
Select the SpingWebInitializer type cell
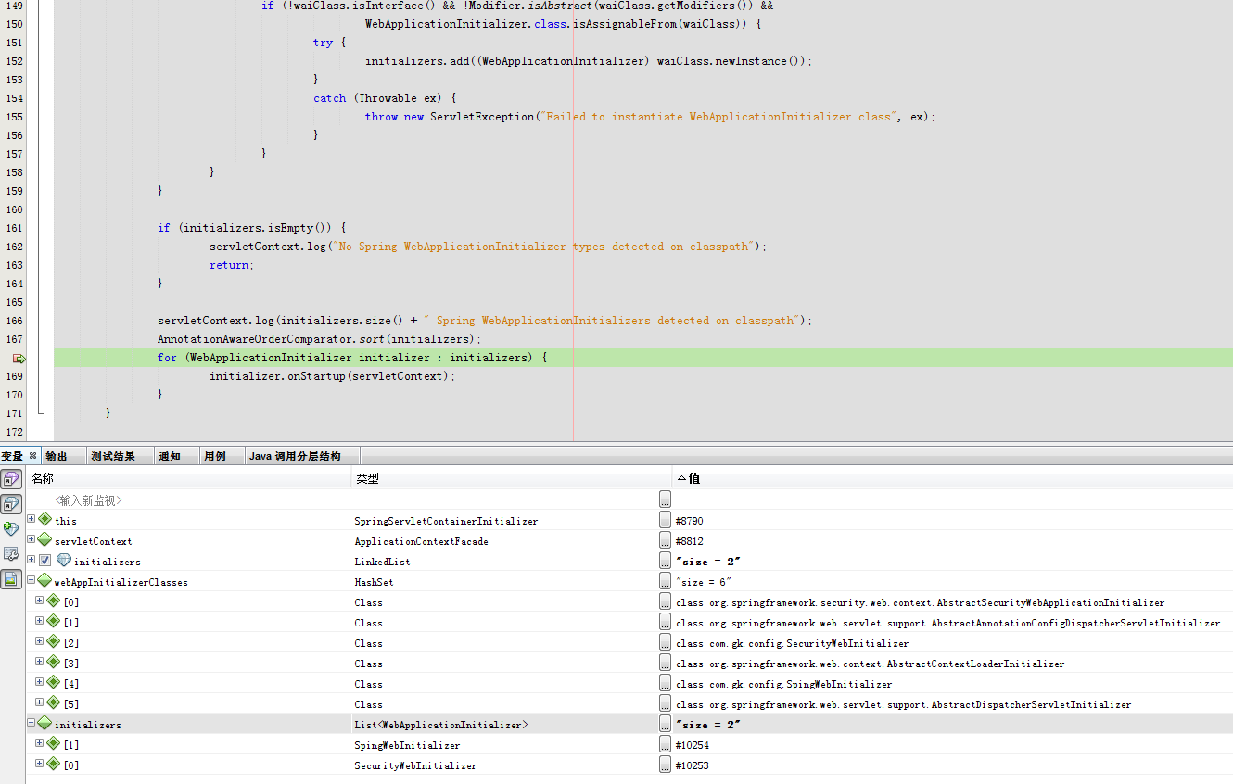tap(407, 745)
